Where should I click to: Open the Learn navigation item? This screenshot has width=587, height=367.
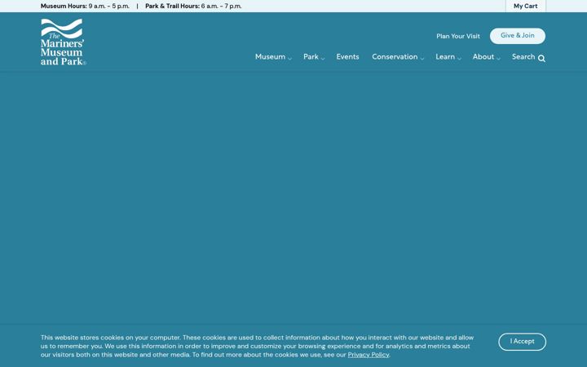pyautogui.click(x=445, y=56)
